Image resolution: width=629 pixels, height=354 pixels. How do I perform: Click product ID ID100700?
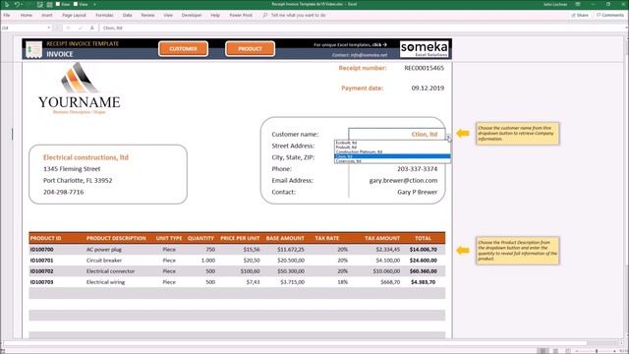[41, 249]
